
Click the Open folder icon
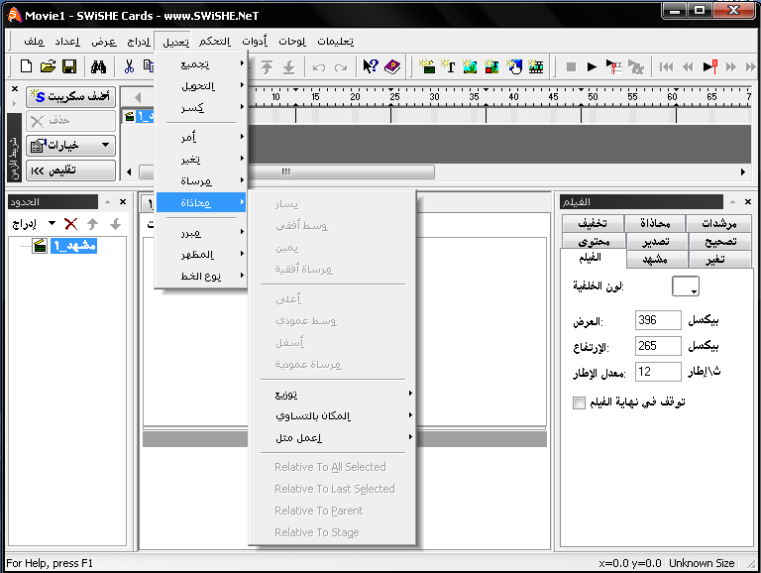[x=48, y=66]
